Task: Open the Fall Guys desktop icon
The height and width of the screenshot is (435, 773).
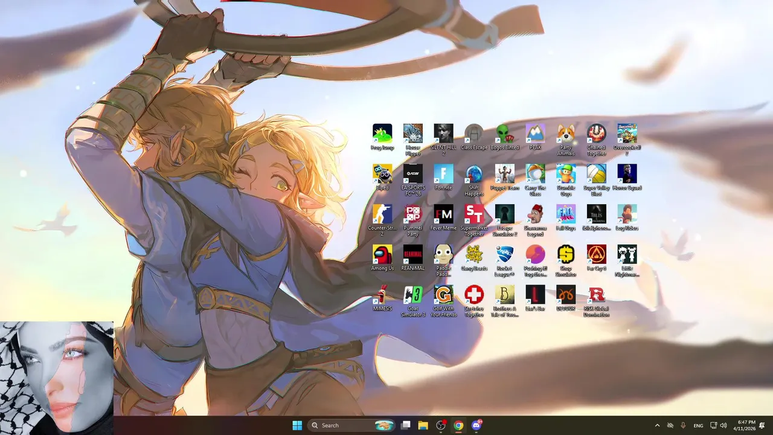Action: pos(566,218)
